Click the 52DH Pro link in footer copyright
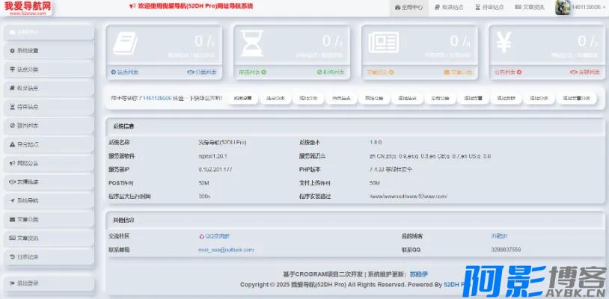This screenshot has height=299, width=609. click(456, 285)
